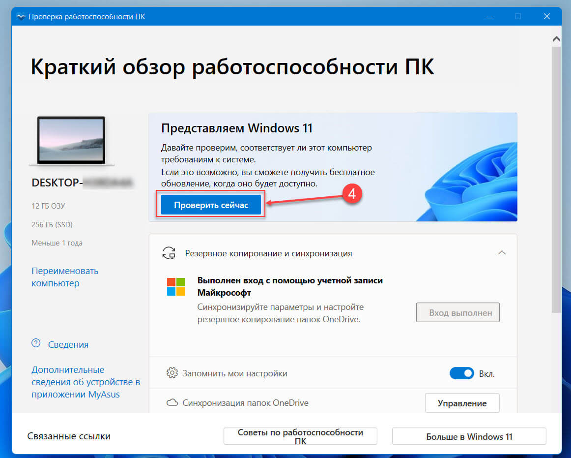Click Больше в Windows 11 button
571x458 pixels.
469,436
